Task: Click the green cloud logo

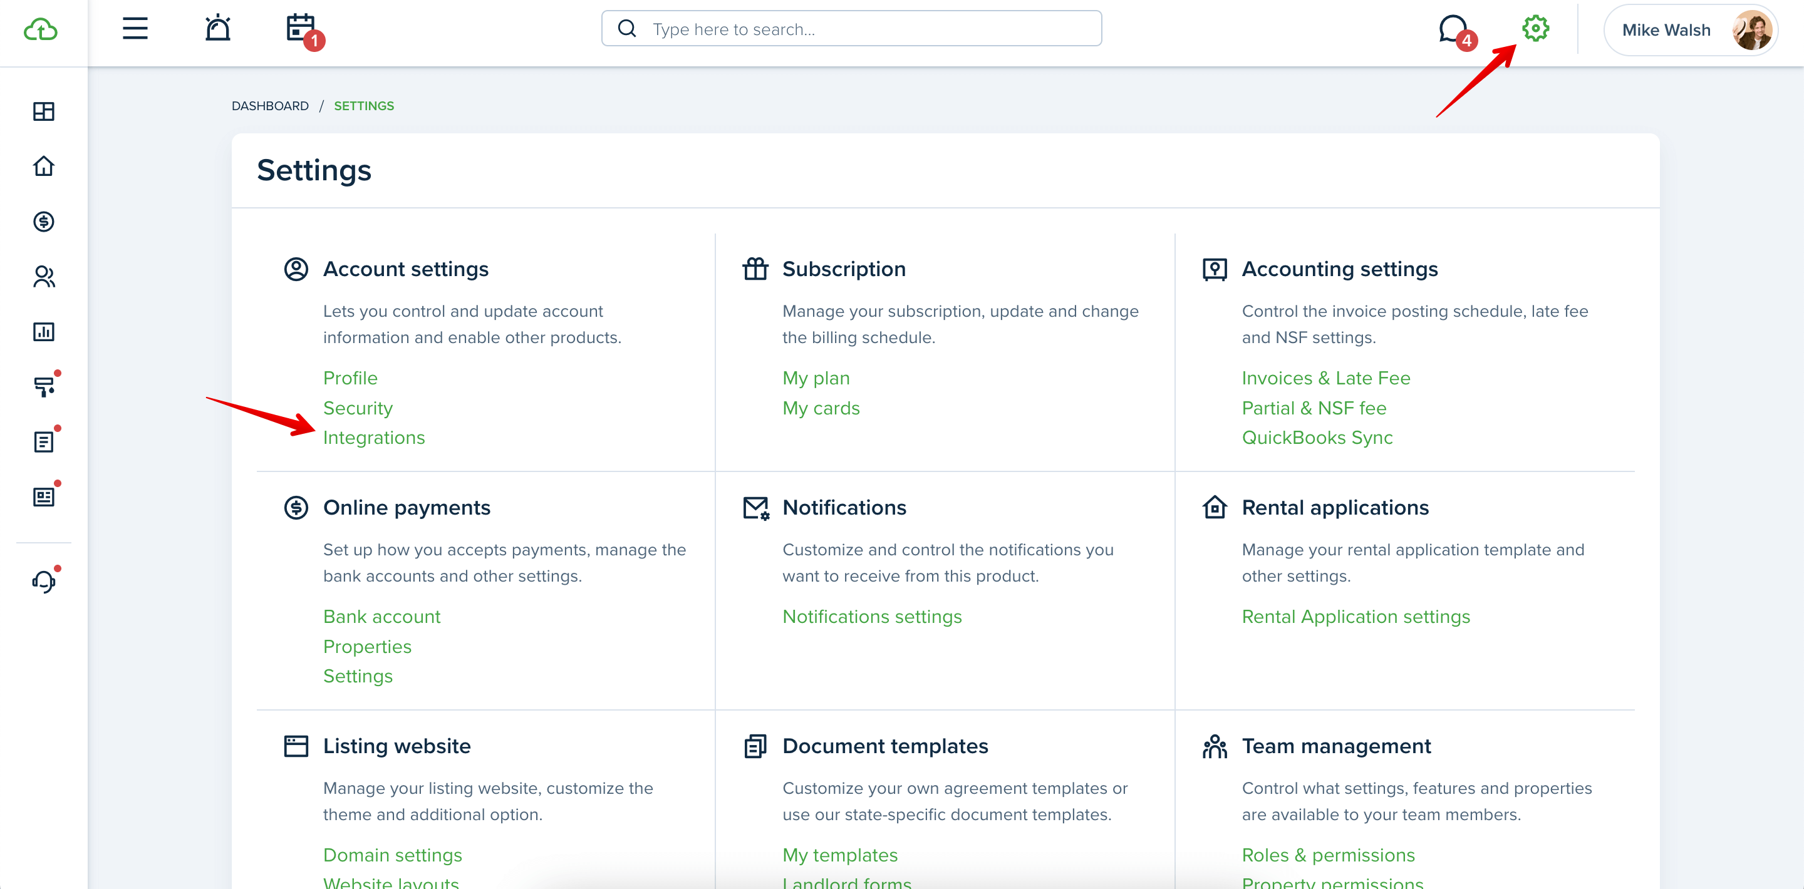Action: 41,29
